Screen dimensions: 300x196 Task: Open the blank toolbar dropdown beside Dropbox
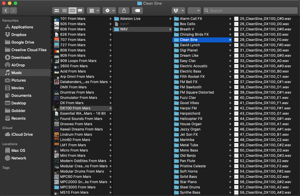pos(194,11)
